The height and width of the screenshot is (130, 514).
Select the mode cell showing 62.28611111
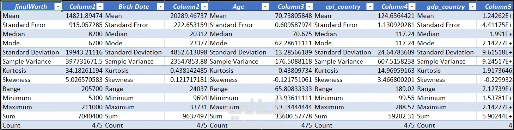[291, 43]
